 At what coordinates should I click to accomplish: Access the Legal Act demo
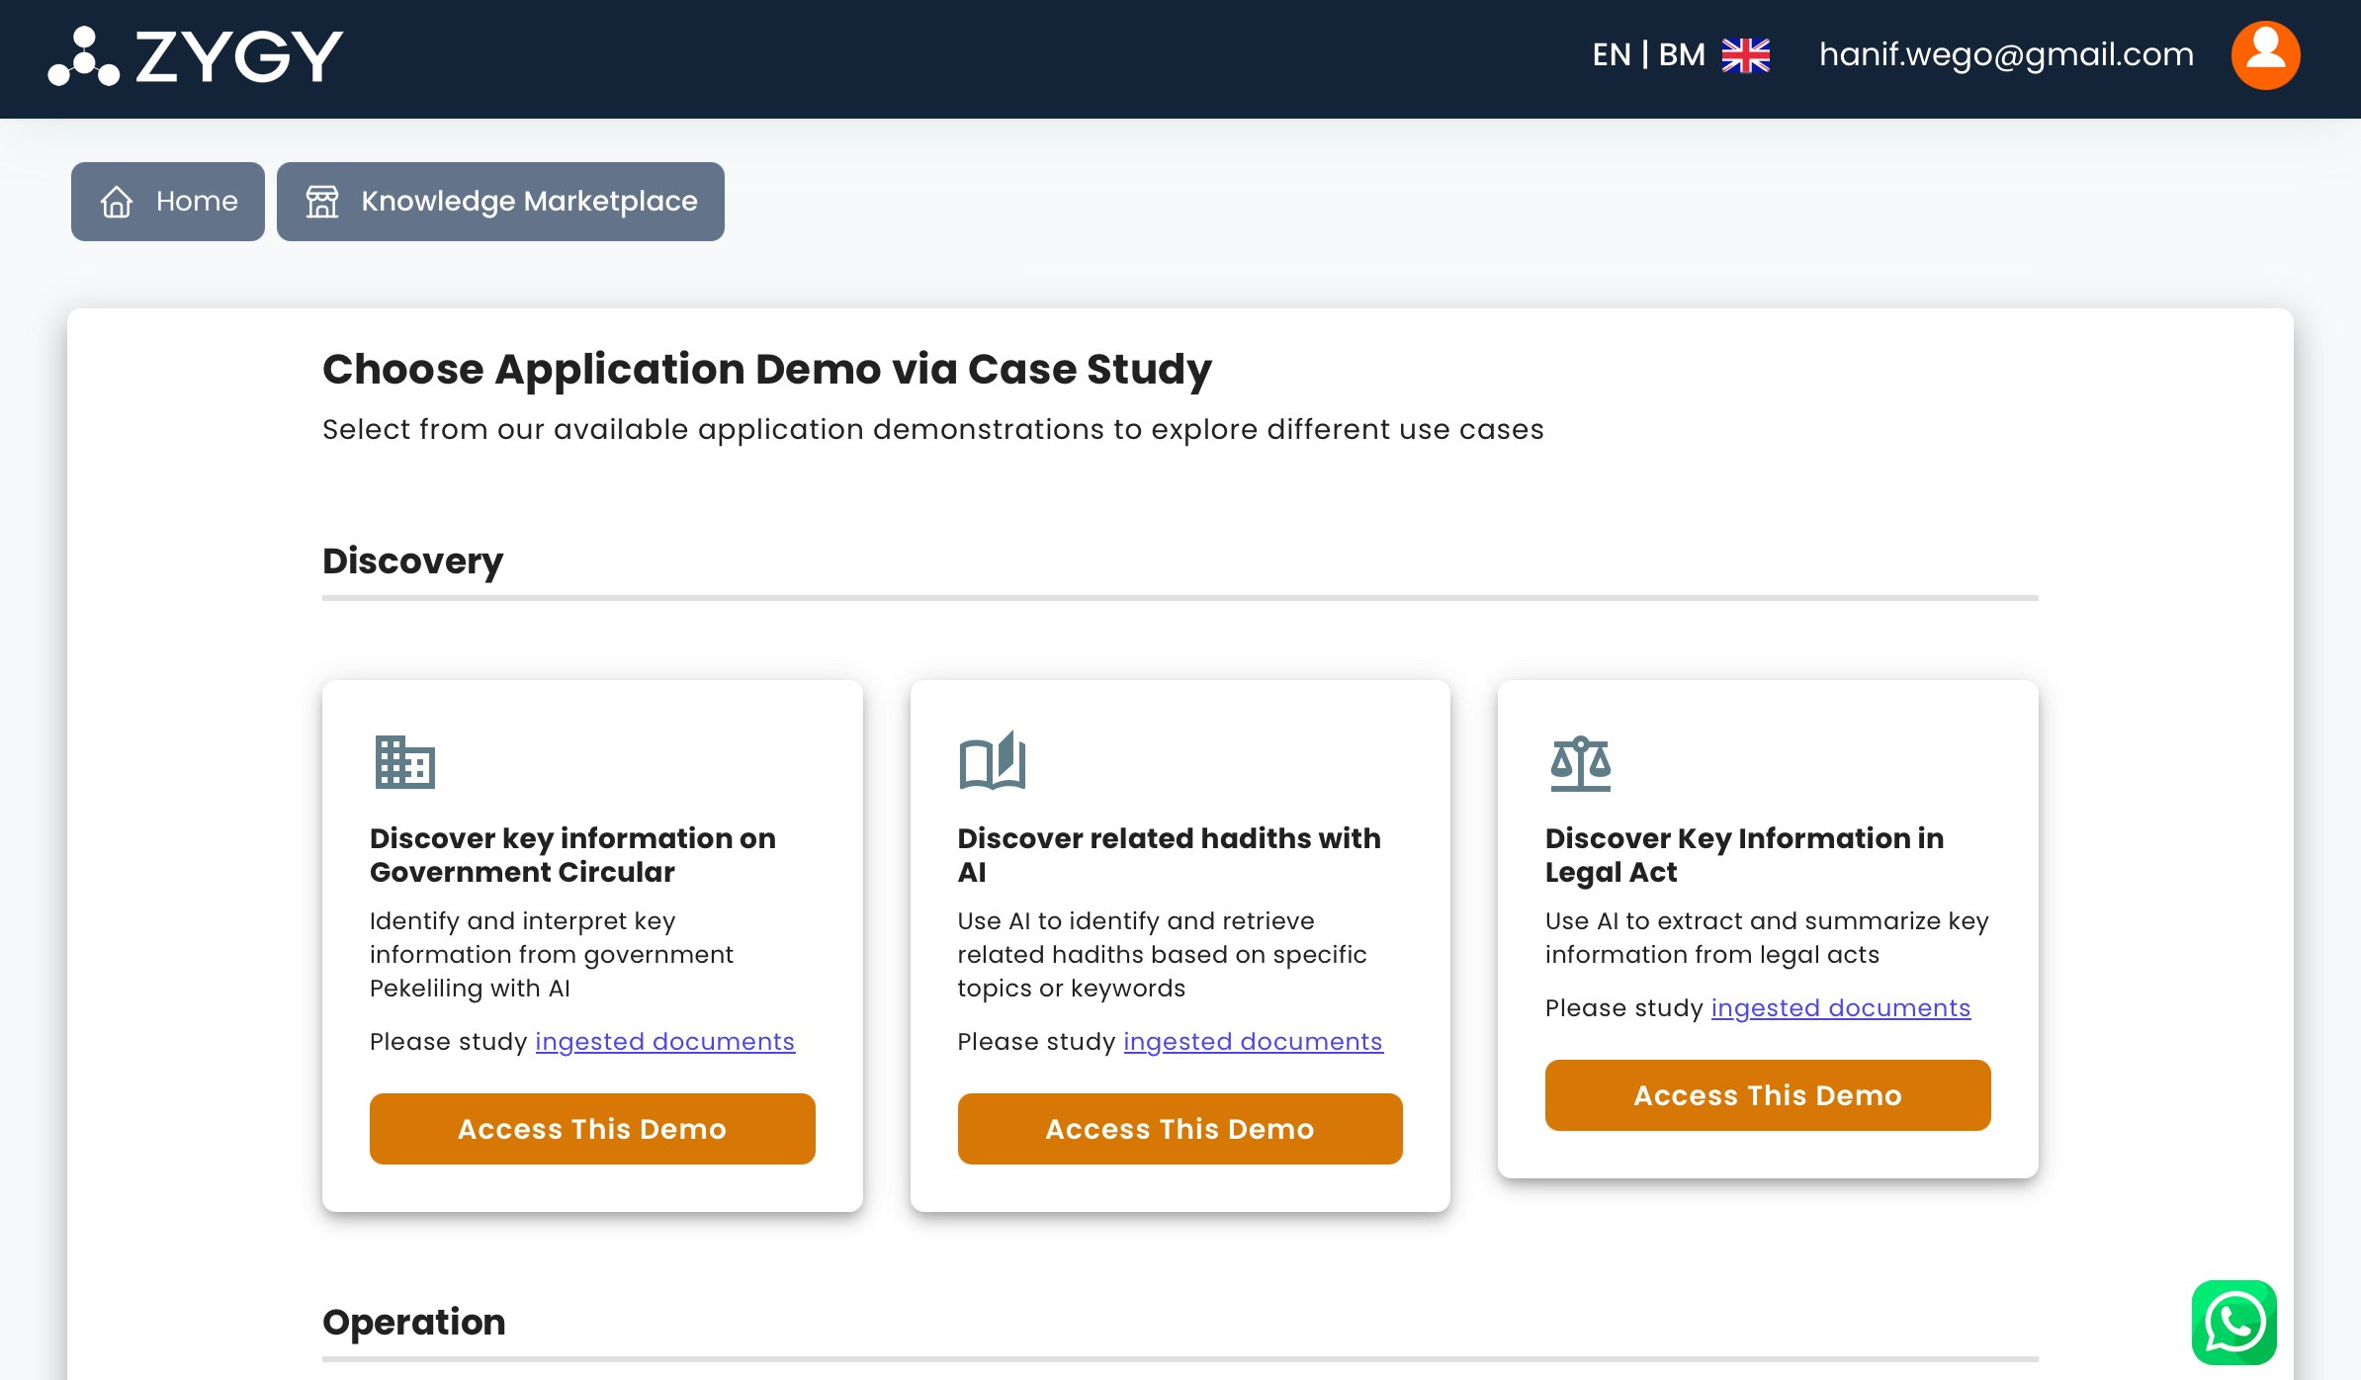[x=1767, y=1095]
